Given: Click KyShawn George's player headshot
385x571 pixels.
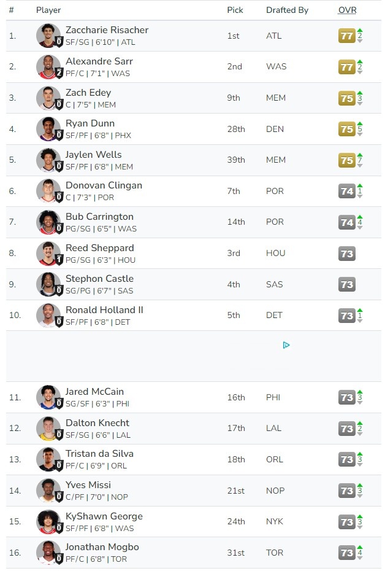Looking at the screenshot, I should (x=47, y=521).
